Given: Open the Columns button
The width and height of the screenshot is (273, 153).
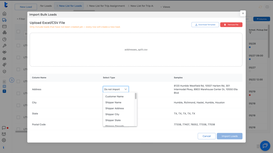Looking at the screenshot, I should pos(262,19).
